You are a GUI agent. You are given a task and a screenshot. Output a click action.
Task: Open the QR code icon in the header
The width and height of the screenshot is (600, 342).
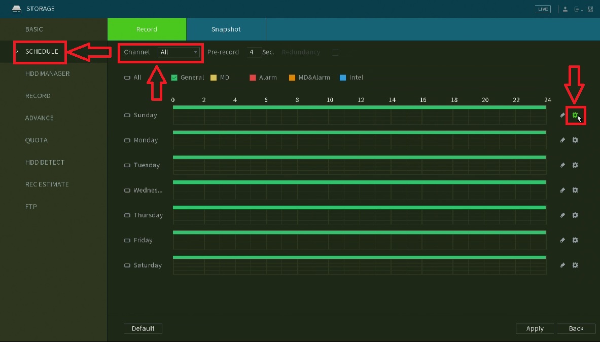pyautogui.click(x=590, y=8)
